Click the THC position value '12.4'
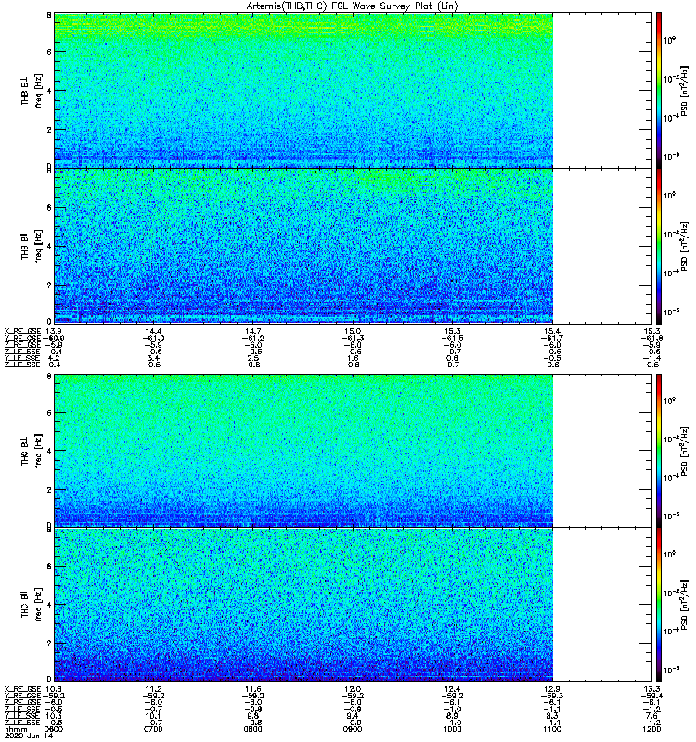The image size is (696, 742). tap(452, 689)
